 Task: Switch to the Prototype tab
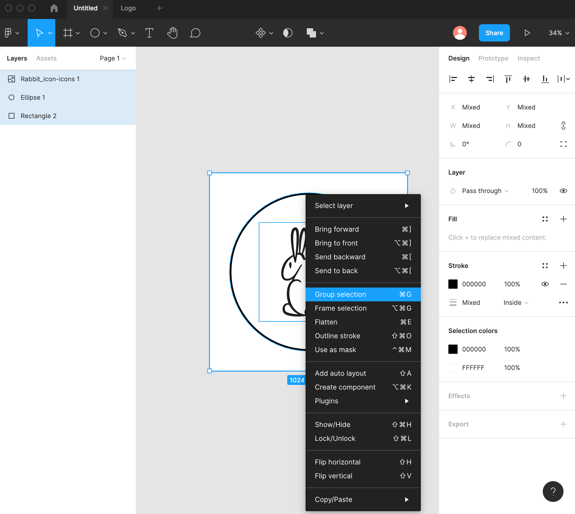tap(493, 58)
